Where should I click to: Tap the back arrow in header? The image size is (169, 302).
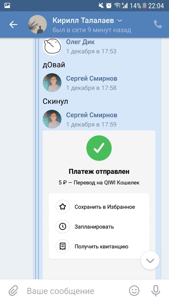click(13, 25)
